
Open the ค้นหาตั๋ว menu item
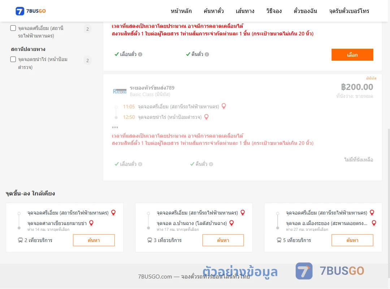(x=214, y=11)
